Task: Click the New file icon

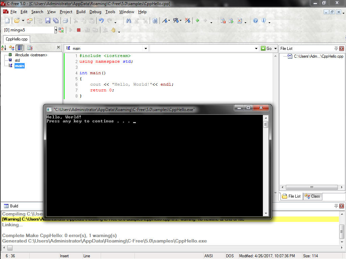Action: coord(7,21)
